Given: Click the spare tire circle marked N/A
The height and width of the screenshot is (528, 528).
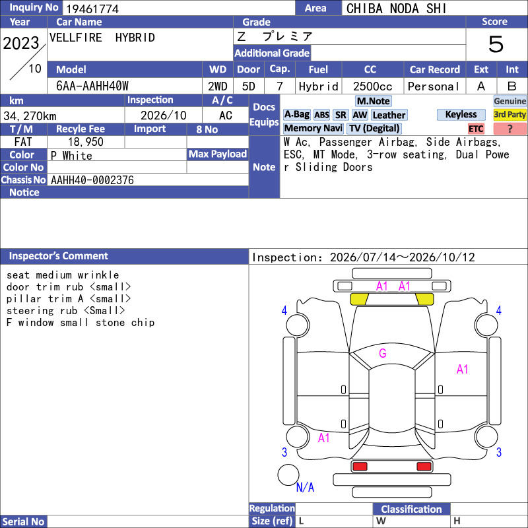Looking at the screenshot, I should (x=288, y=475).
